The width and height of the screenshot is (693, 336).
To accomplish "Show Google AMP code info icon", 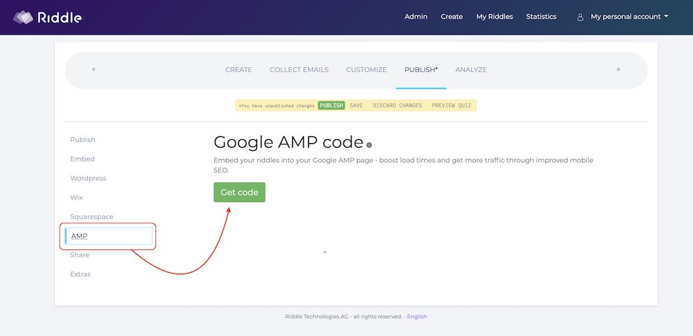I will (369, 145).
